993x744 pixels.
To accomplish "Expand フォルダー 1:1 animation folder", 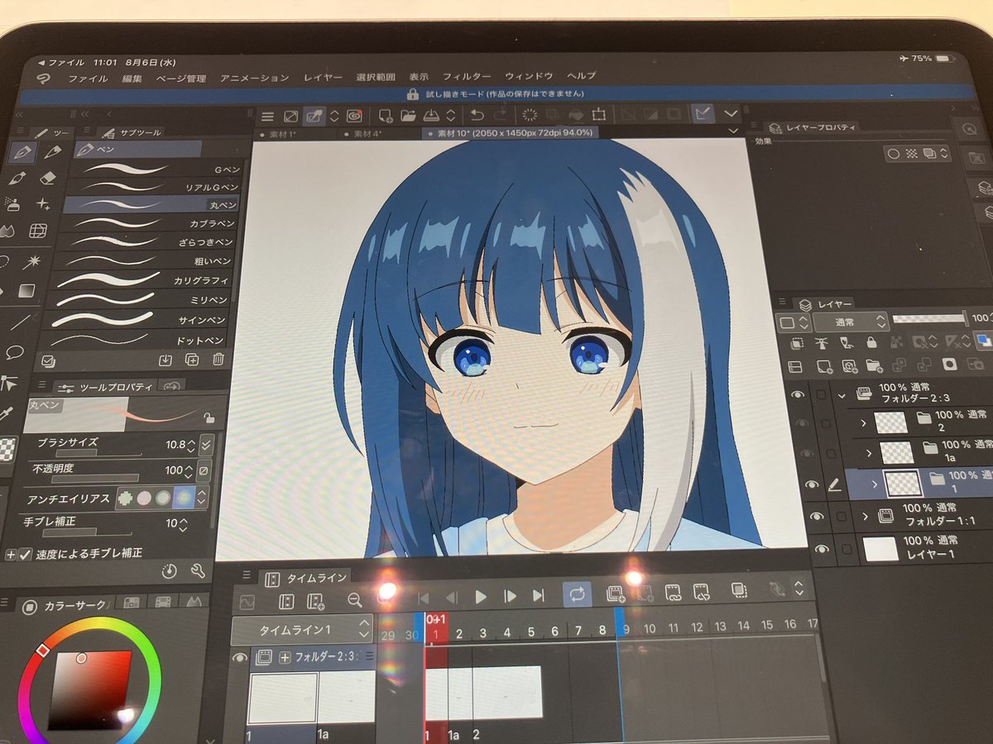I will point(866,517).
